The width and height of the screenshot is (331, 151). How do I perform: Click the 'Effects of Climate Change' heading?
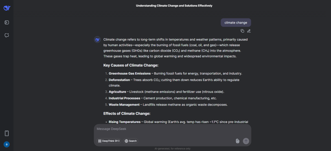[127, 114]
